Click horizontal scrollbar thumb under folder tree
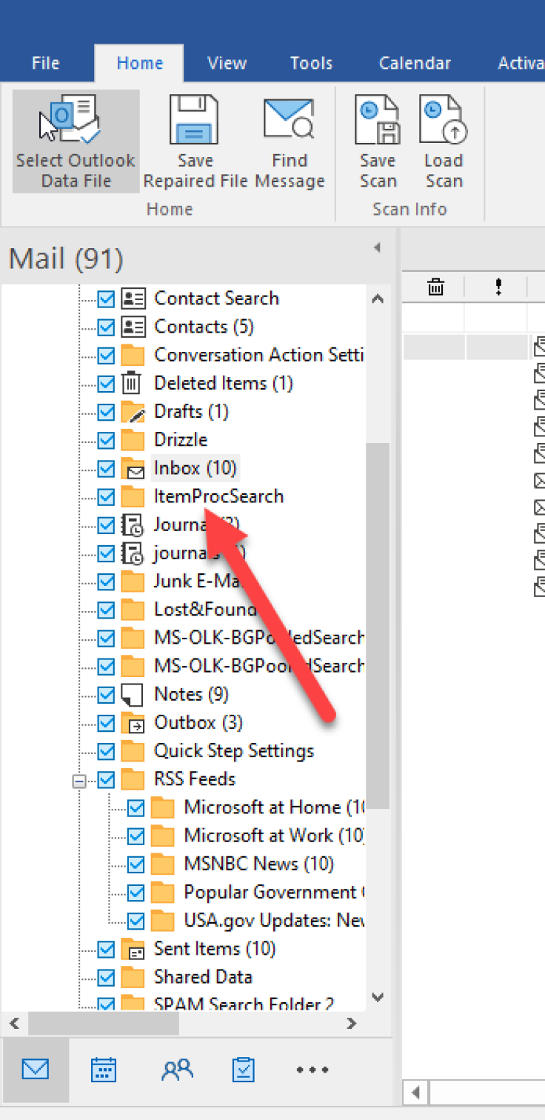Viewport: 545px width, 1120px height. 104,1024
